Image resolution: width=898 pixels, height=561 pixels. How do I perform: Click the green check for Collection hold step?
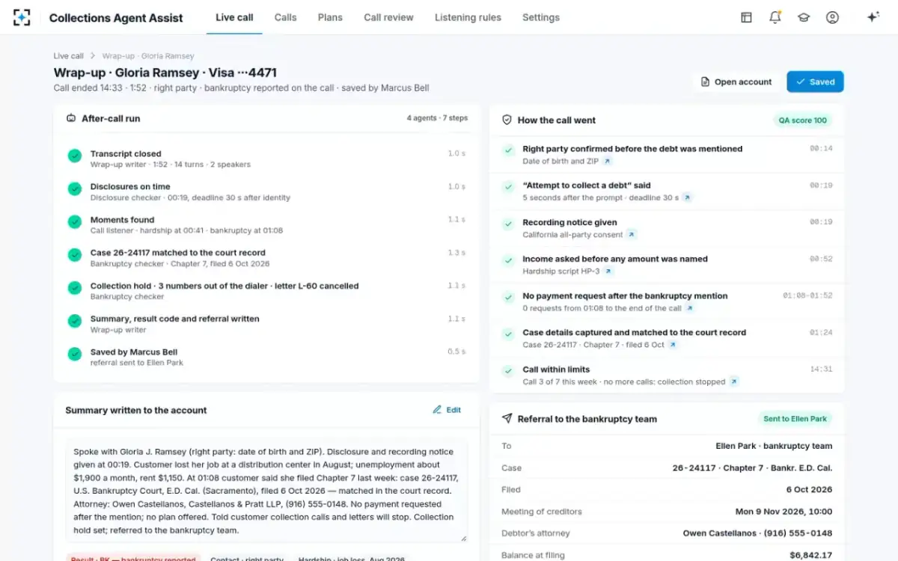tap(75, 287)
